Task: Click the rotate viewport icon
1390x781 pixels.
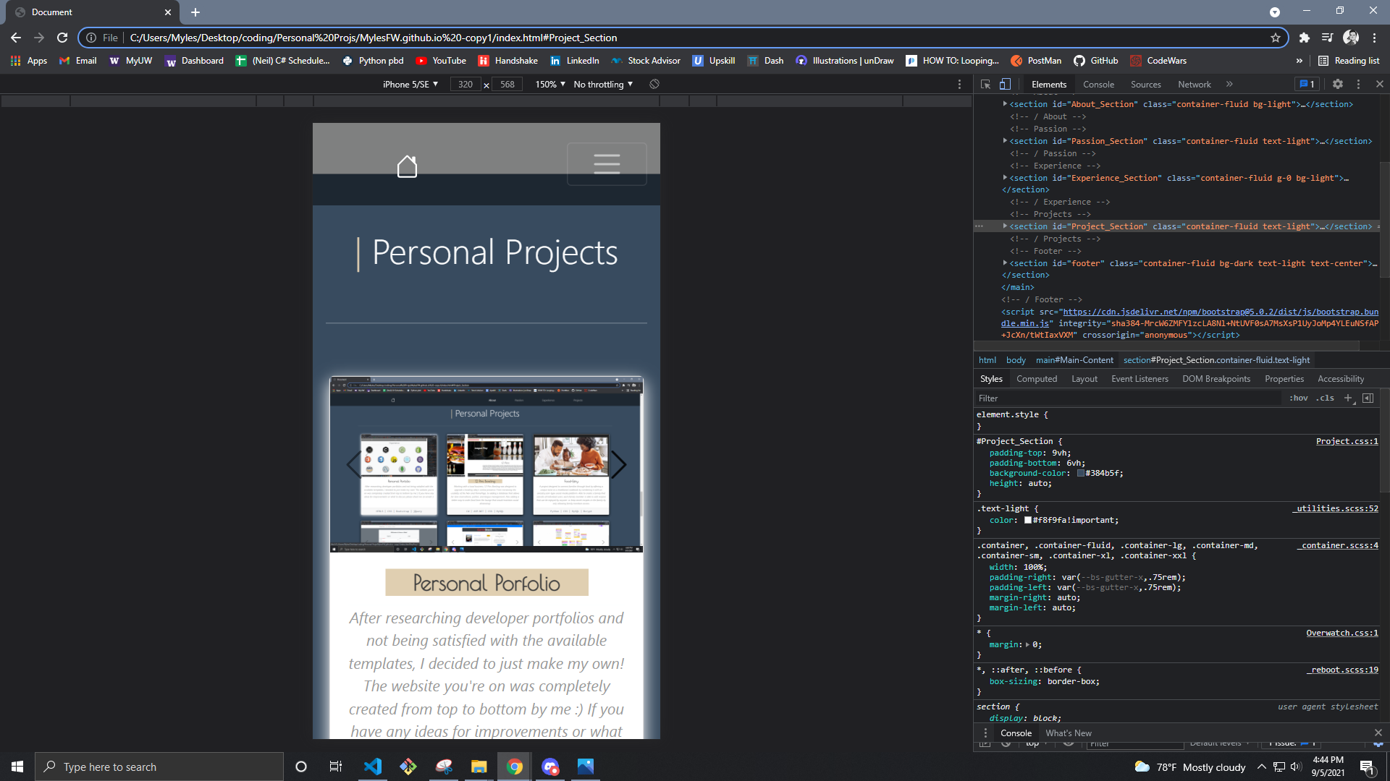Action: click(x=655, y=84)
